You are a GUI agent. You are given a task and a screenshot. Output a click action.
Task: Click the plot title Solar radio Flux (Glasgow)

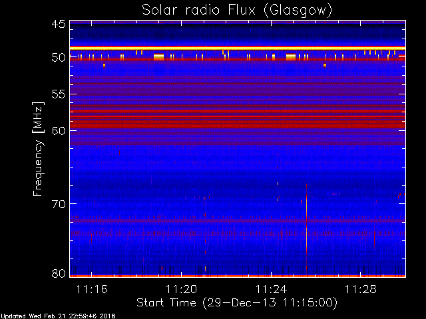(237, 11)
